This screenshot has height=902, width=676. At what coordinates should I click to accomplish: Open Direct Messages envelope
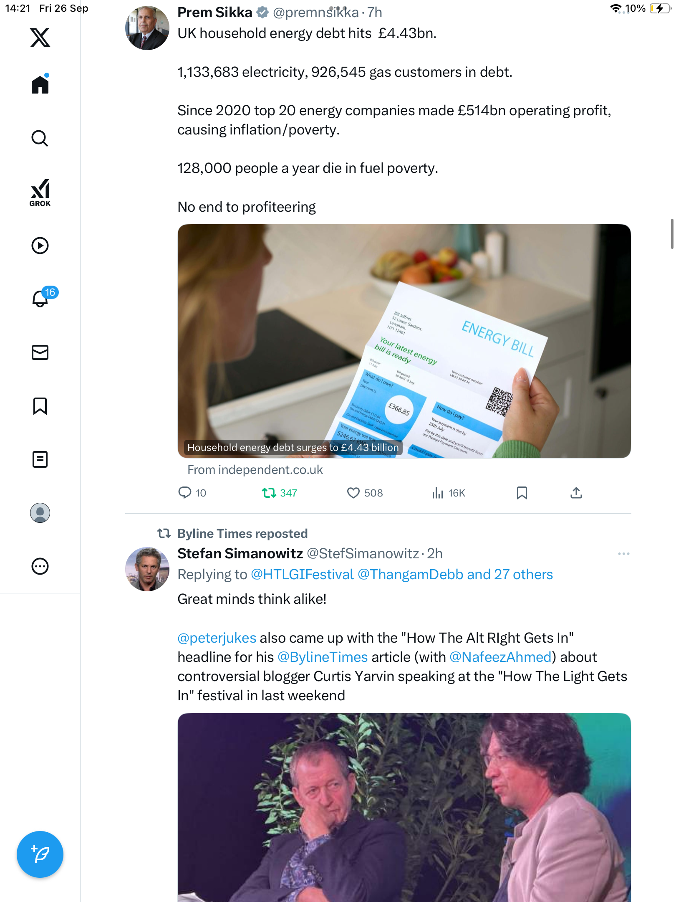40,352
